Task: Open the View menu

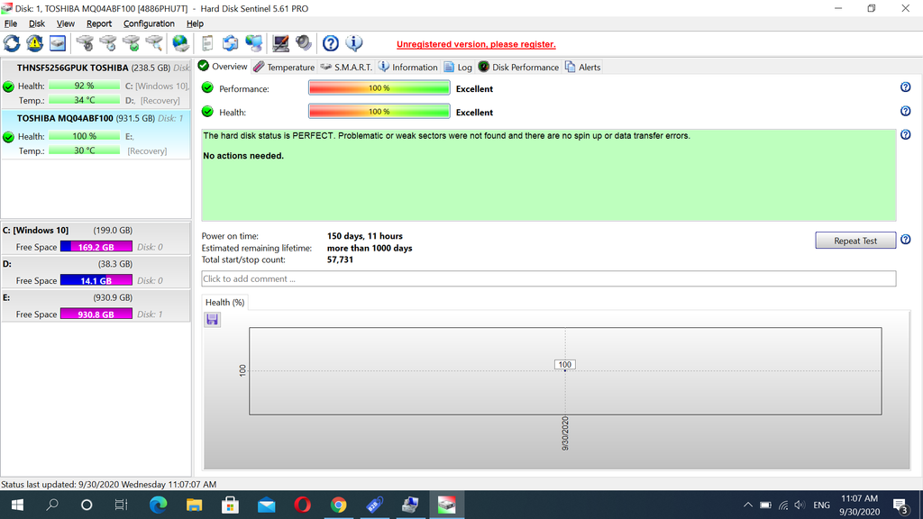Action: point(65,23)
